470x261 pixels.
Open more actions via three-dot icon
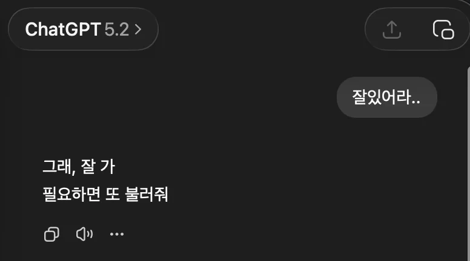pos(117,234)
